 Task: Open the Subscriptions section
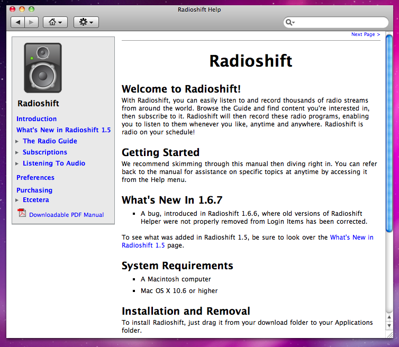click(x=45, y=152)
